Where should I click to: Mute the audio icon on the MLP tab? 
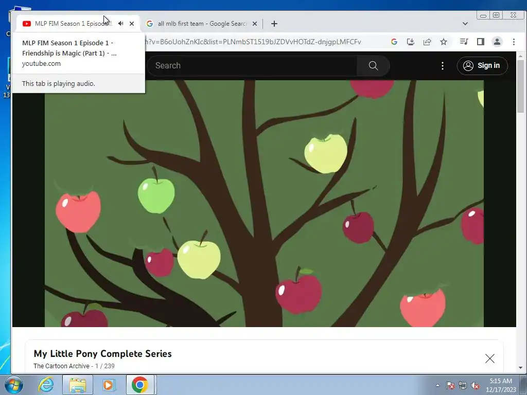[120, 24]
